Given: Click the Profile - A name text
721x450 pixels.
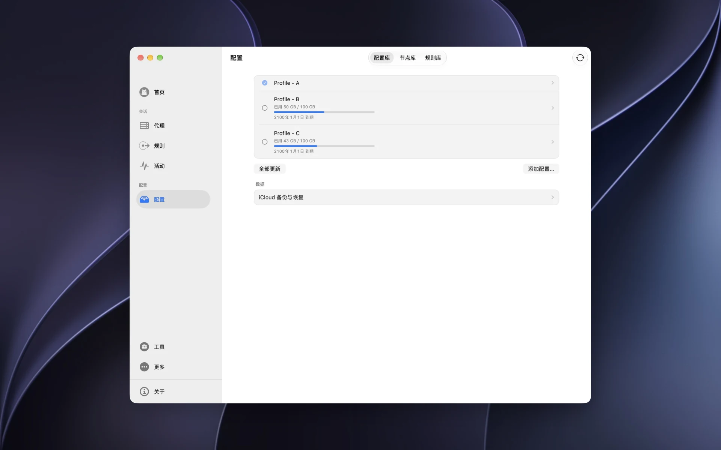Looking at the screenshot, I should click(x=287, y=83).
